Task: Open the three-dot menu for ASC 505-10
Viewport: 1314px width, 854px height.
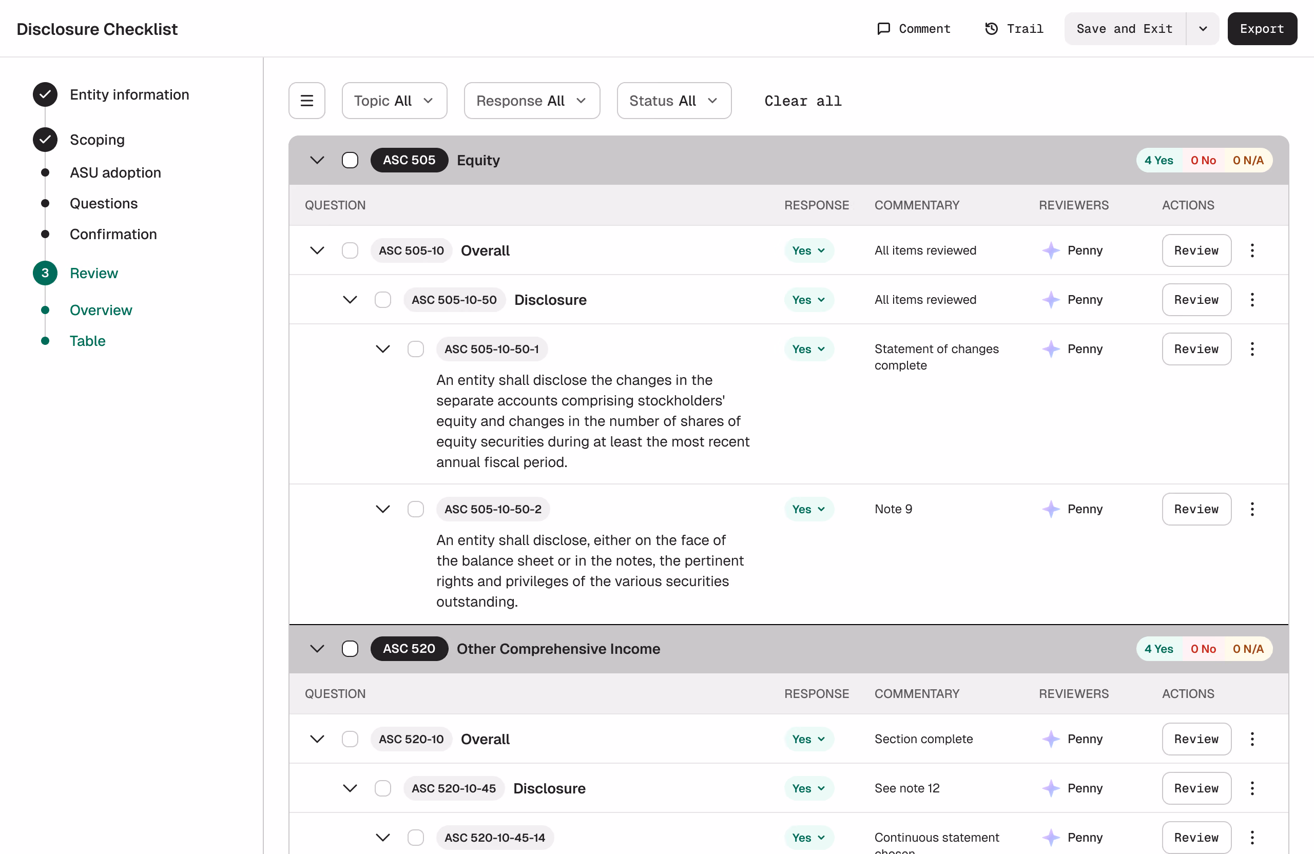Action: [1252, 250]
